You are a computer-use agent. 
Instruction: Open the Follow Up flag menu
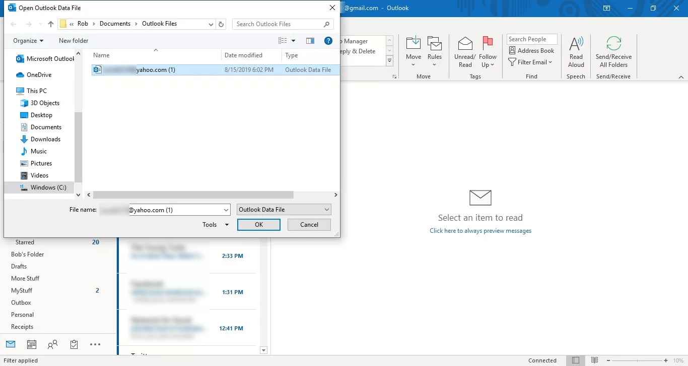click(488, 52)
